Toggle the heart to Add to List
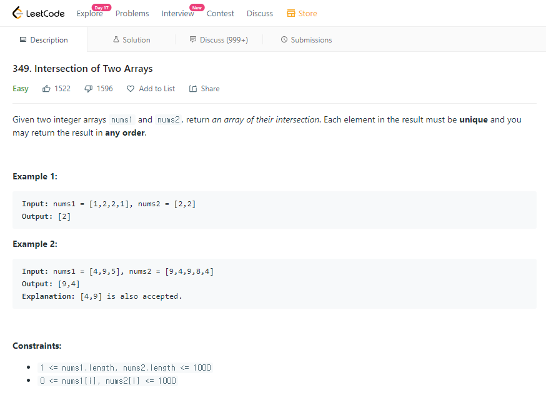Viewport: 546px width, 395px height. [129, 88]
